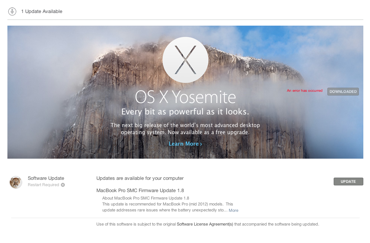
Task: Expand the firmware description with More link
Action: tap(233, 210)
